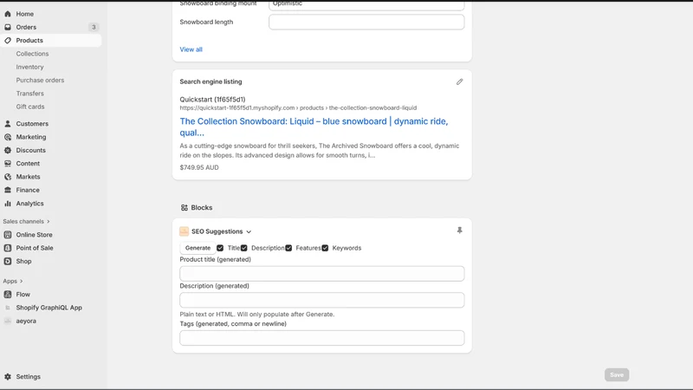Click the Save button

coord(617,375)
